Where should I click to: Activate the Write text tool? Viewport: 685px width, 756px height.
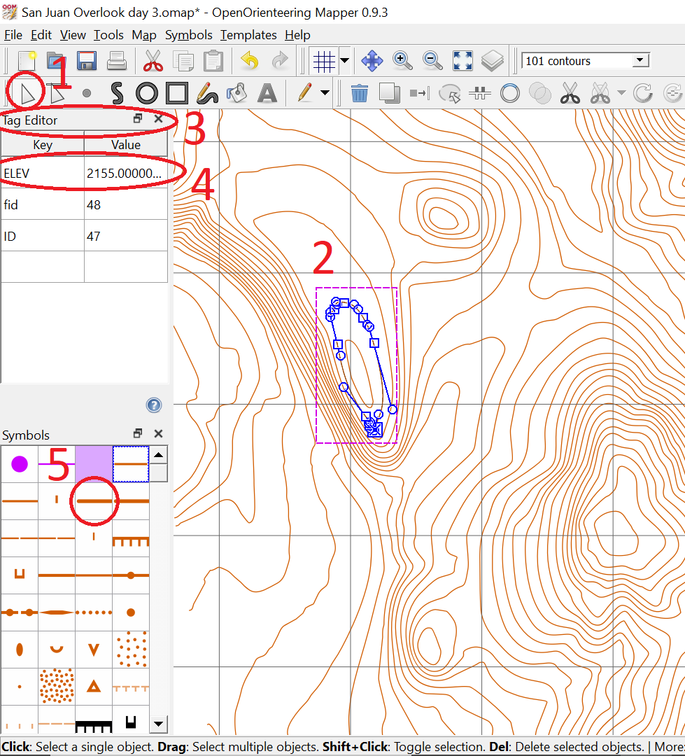pos(267,92)
